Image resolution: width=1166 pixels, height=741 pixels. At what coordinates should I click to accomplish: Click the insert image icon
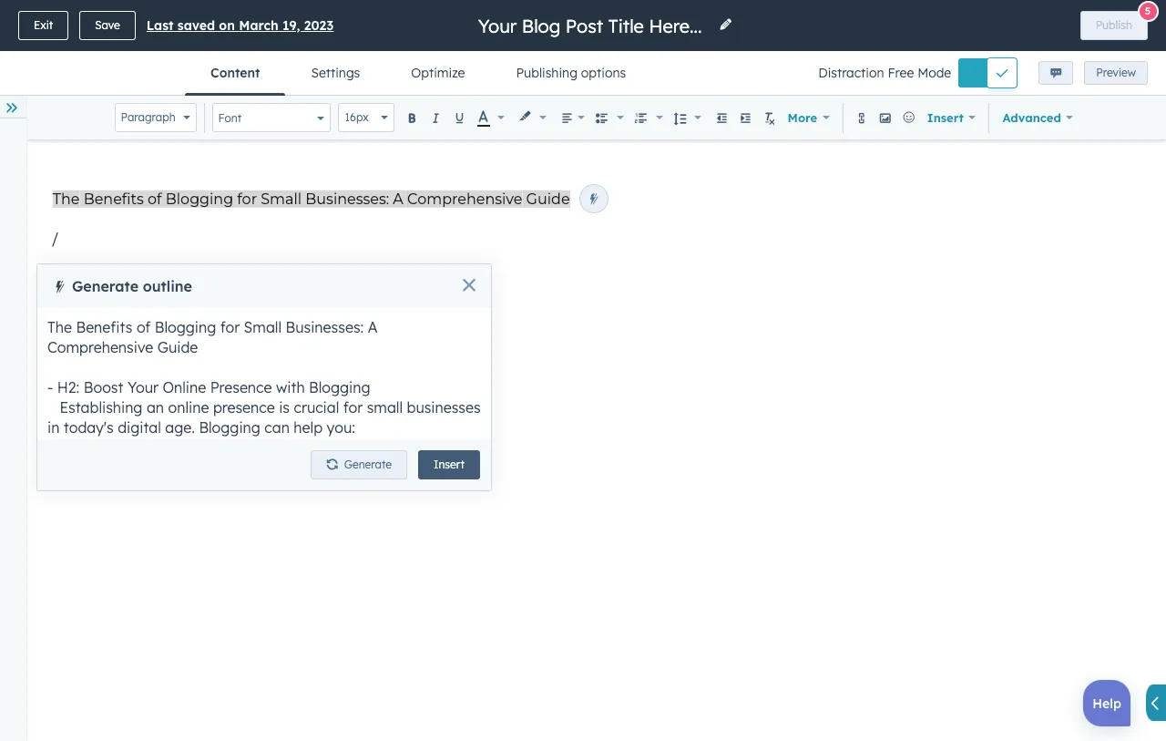pyautogui.click(x=885, y=118)
